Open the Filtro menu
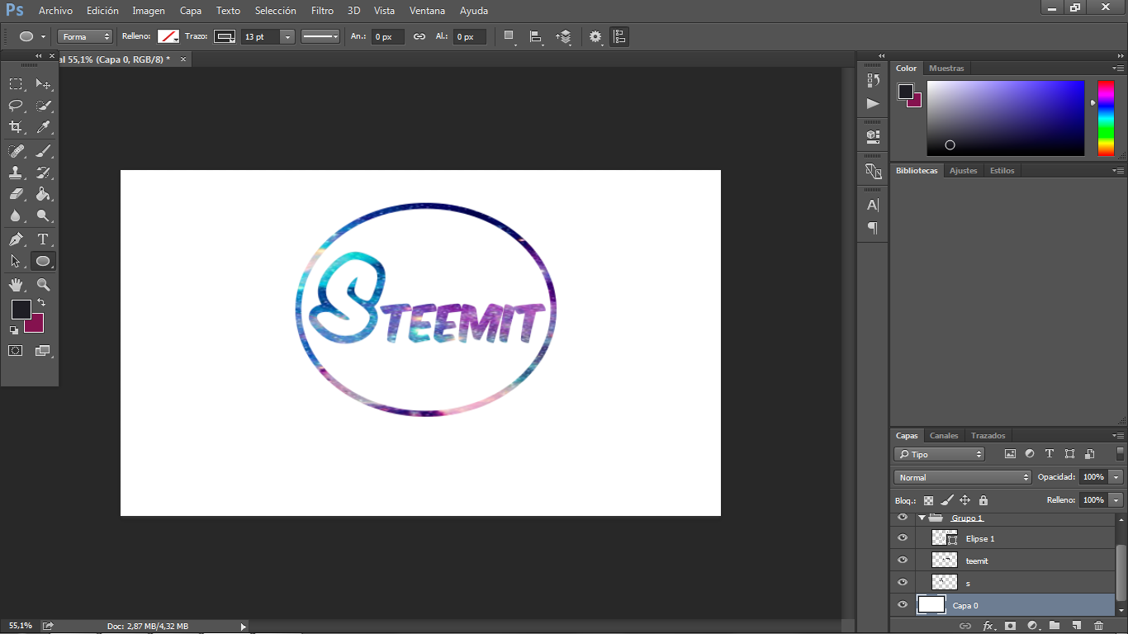Screen dimensions: 1128x634 [322, 11]
